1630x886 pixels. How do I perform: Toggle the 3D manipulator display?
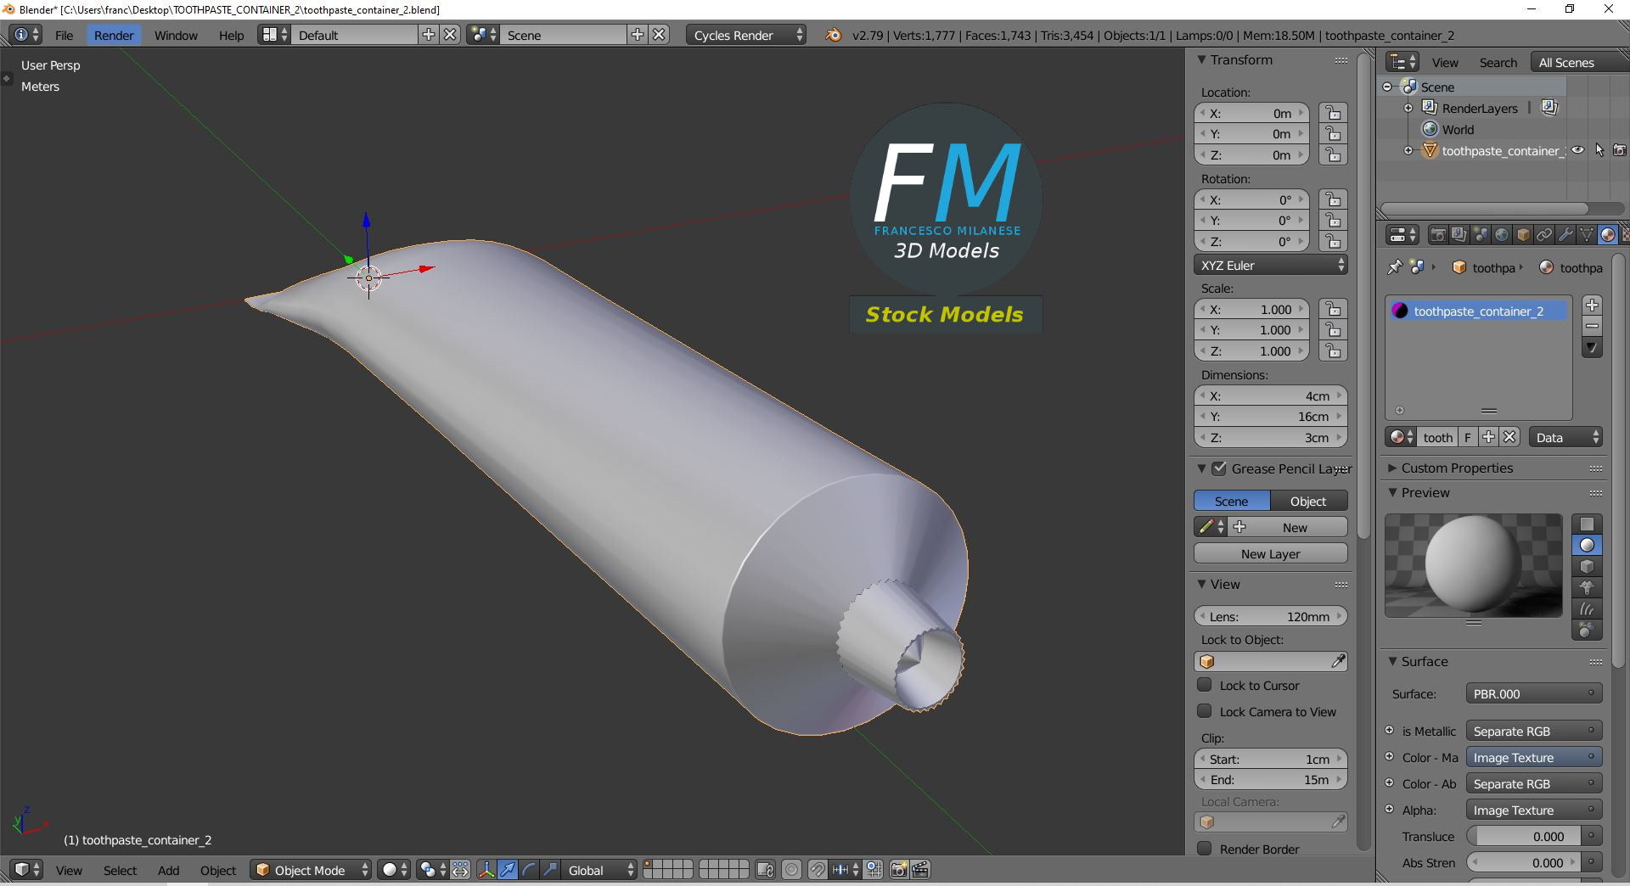click(x=486, y=870)
